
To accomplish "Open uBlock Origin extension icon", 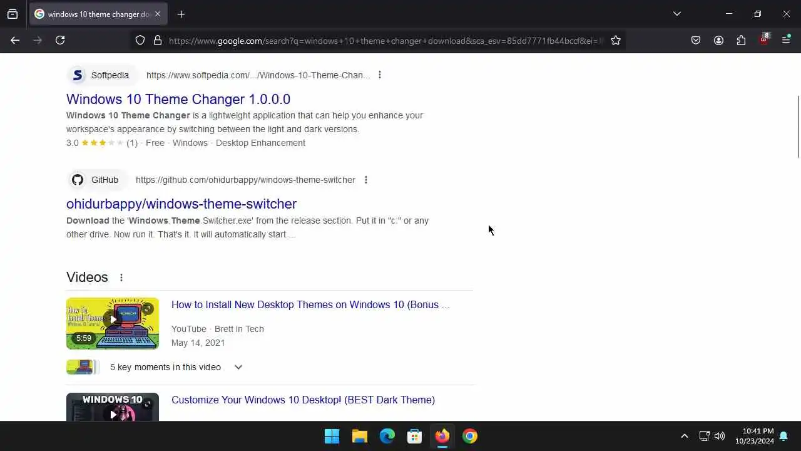I will (764, 39).
